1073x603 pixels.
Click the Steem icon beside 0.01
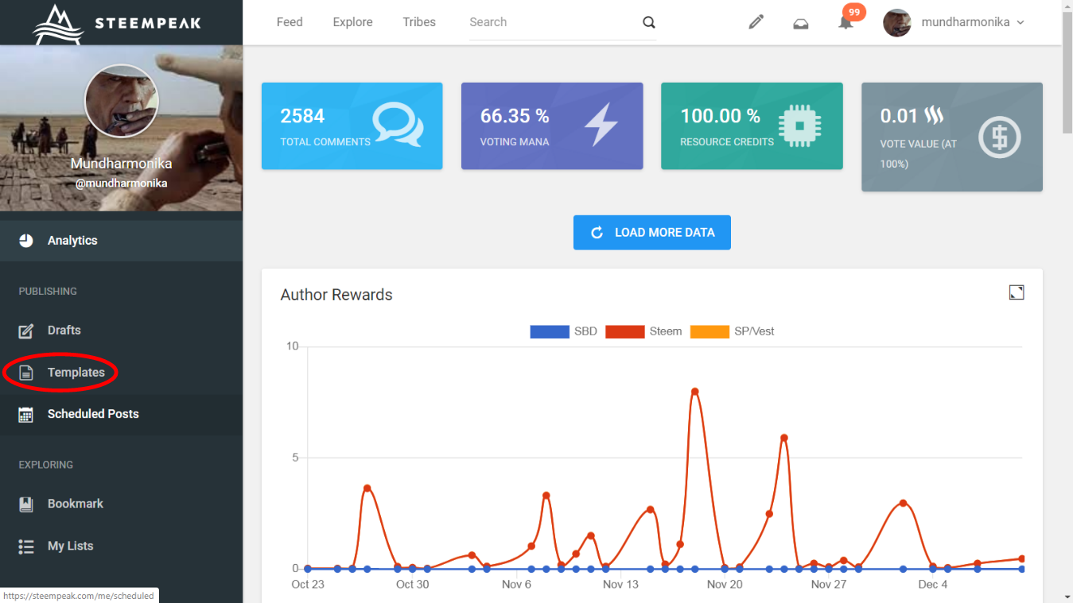[x=934, y=116]
